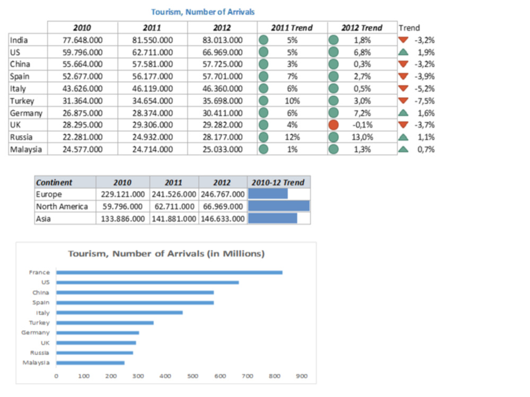Select the cell containing 57.581.000

[153, 64]
